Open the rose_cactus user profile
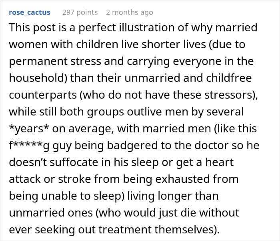 click(30, 12)
